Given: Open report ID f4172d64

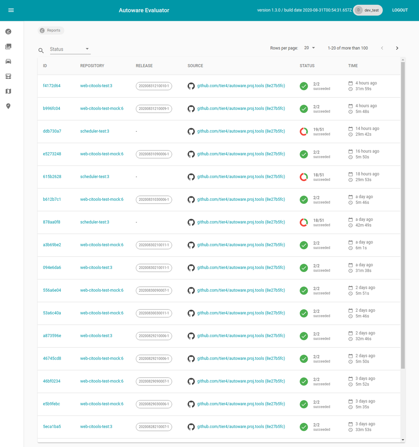Looking at the screenshot, I should click(52, 86).
